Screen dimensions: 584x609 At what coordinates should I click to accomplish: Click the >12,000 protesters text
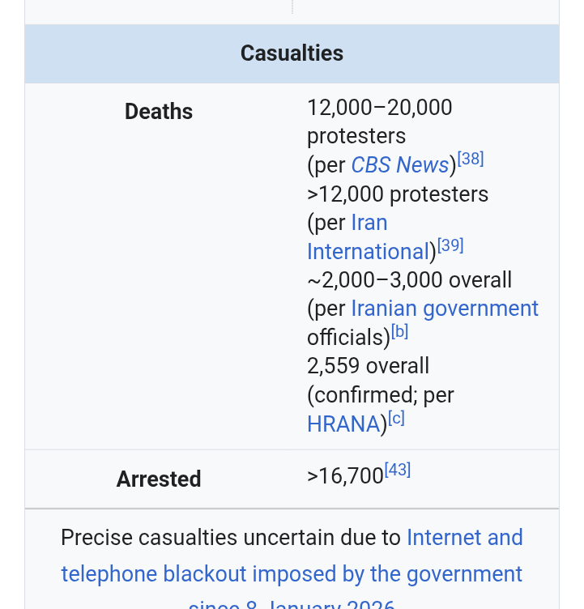coord(398,194)
